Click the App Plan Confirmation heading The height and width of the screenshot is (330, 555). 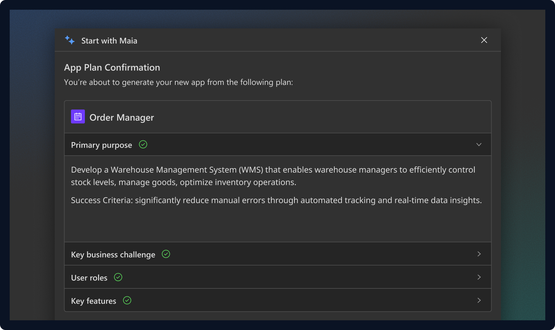112,68
